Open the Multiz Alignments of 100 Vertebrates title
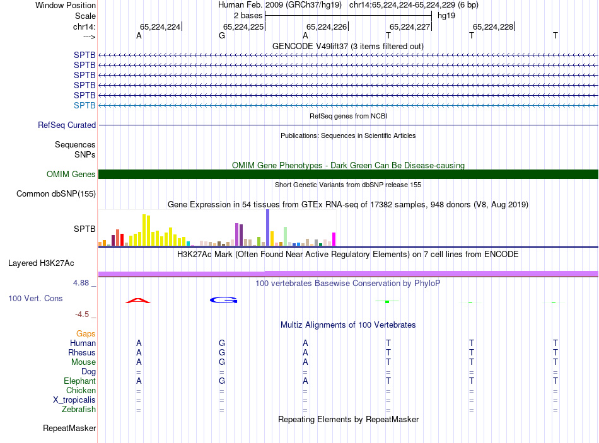 click(x=348, y=325)
